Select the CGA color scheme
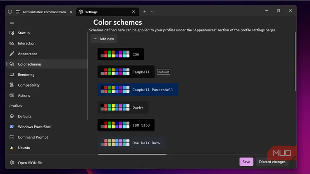The height and width of the screenshot is (174, 310). (x=121, y=54)
